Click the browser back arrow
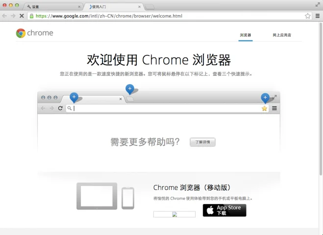 click(4, 16)
